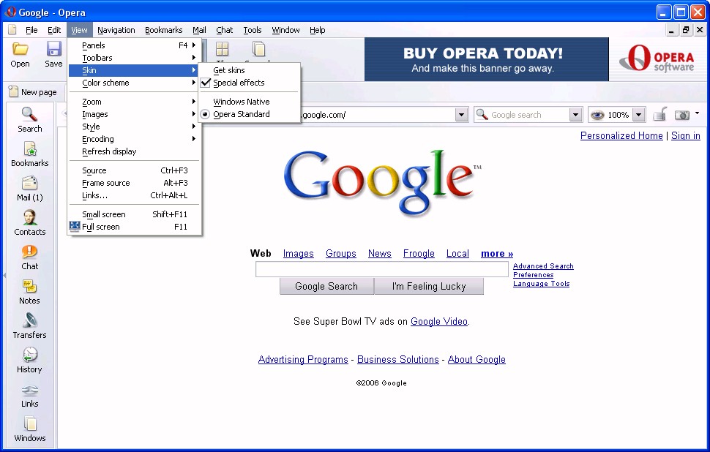The height and width of the screenshot is (452, 710).
Task: Click the Opera icon in title bar
Action: tap(10, 12)
